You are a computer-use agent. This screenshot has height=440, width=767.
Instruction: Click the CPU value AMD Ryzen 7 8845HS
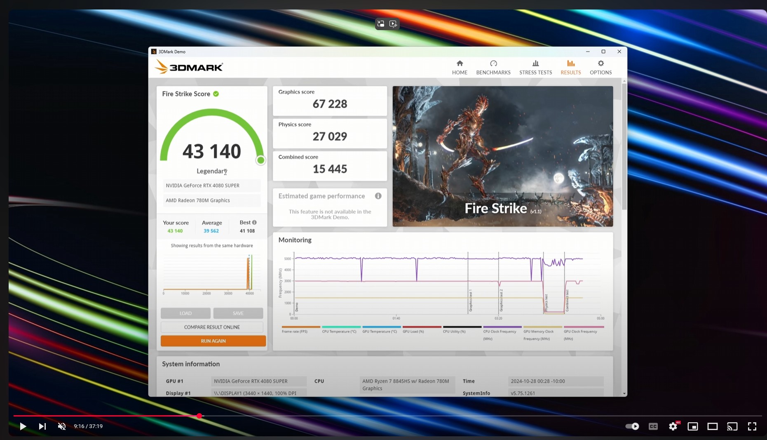click(x=407, y=385)
